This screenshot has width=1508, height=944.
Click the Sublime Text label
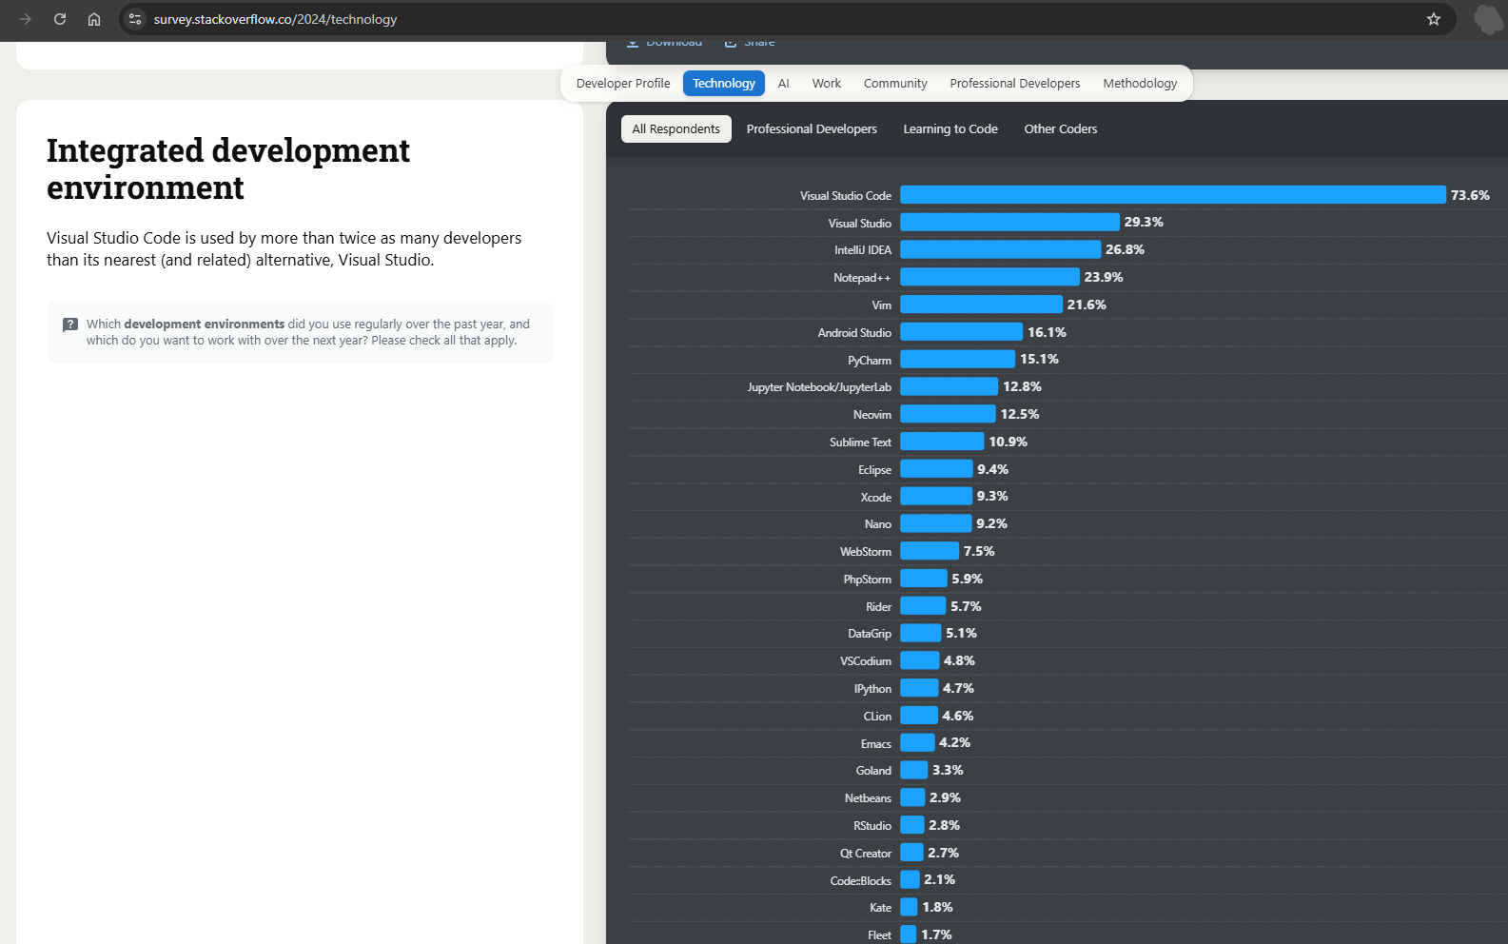(x=860, y=442)
